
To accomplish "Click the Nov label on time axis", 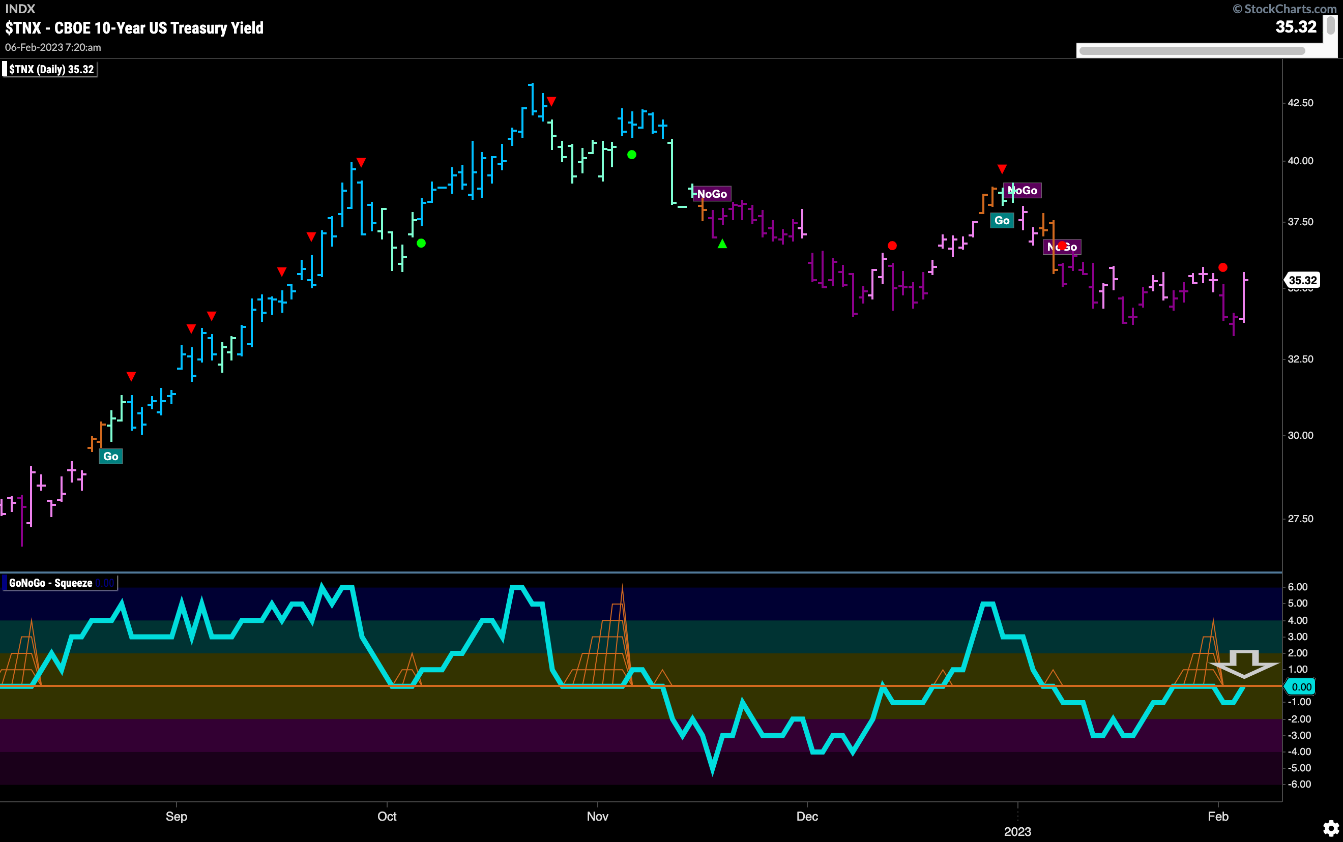I will (x=598, y=817).
